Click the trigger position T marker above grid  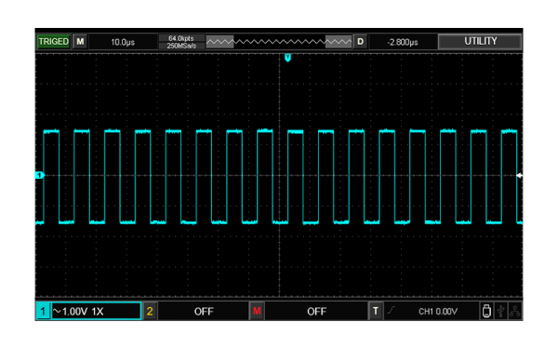pyautogui.click(x=288, y=58)
